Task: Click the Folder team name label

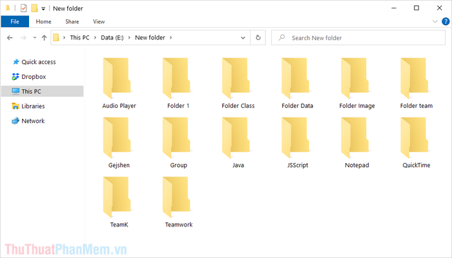Action: [416, 106]
